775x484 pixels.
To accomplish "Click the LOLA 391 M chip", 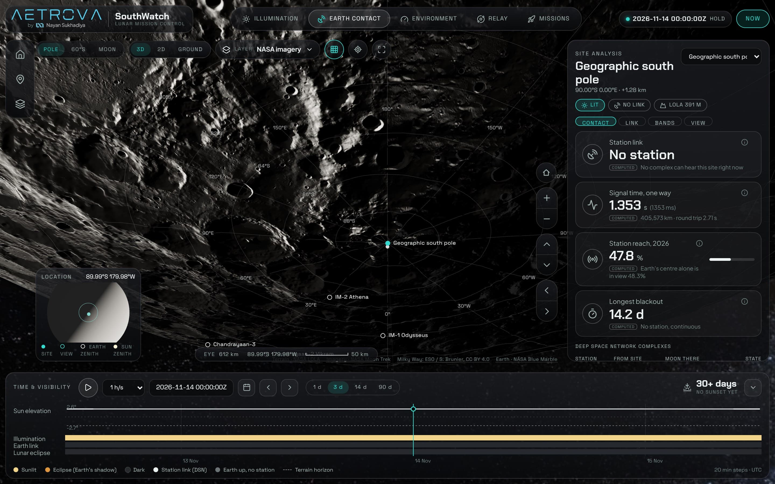I will 680,105.
